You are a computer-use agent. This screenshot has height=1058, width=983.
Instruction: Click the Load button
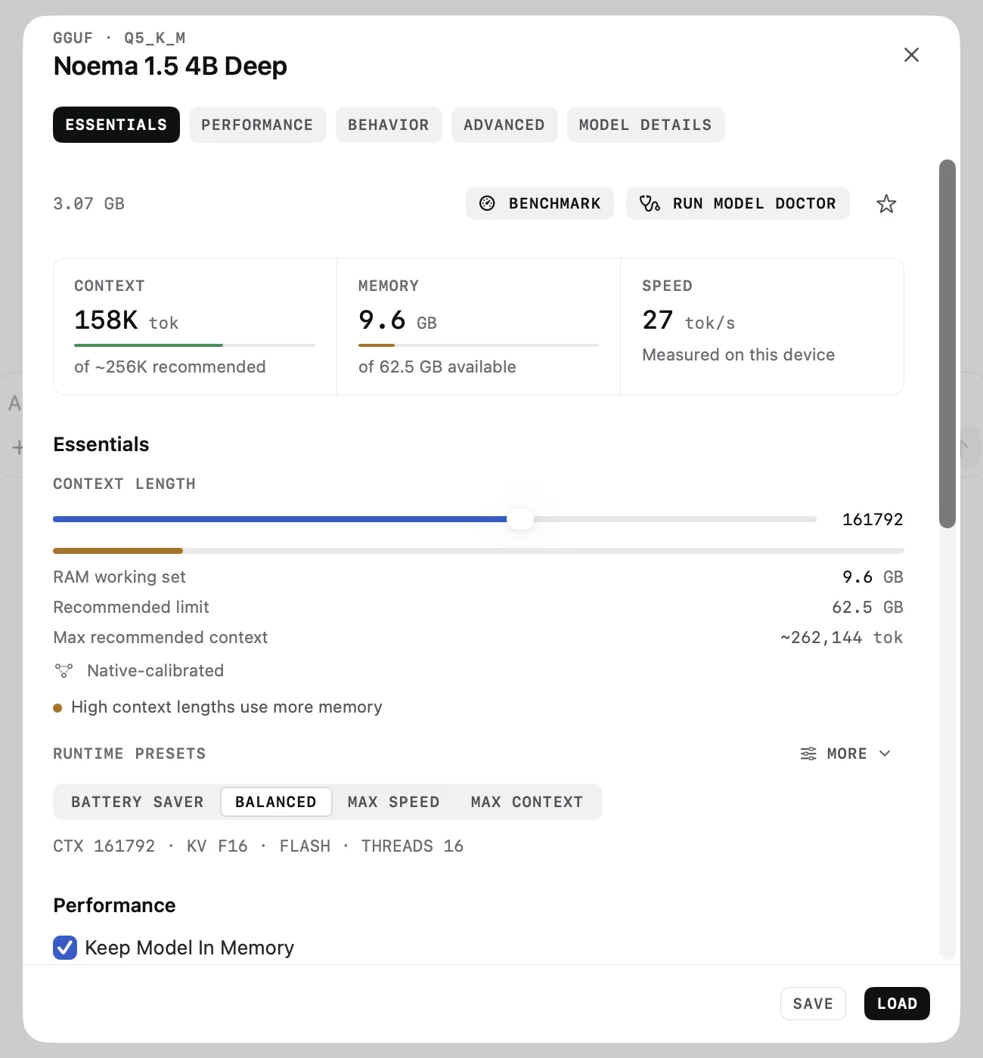pyautogui.click(x=897, y=1004)
